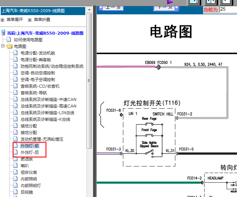Screen dimensions: 237x197
Task: Click the page icon beside 如何使用电路图
Action: coord(9,39)
